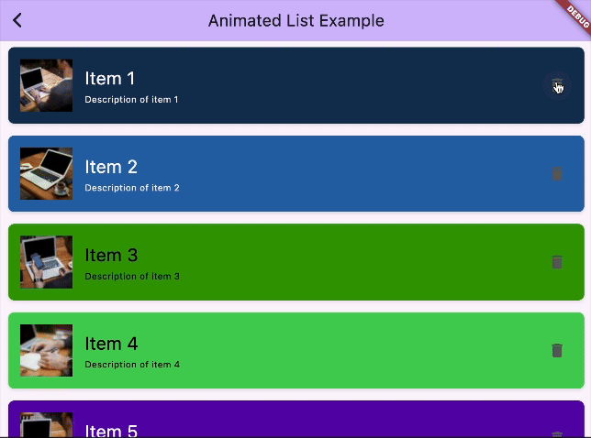Delete Item 1 with its trash icon

click(556, 86)
